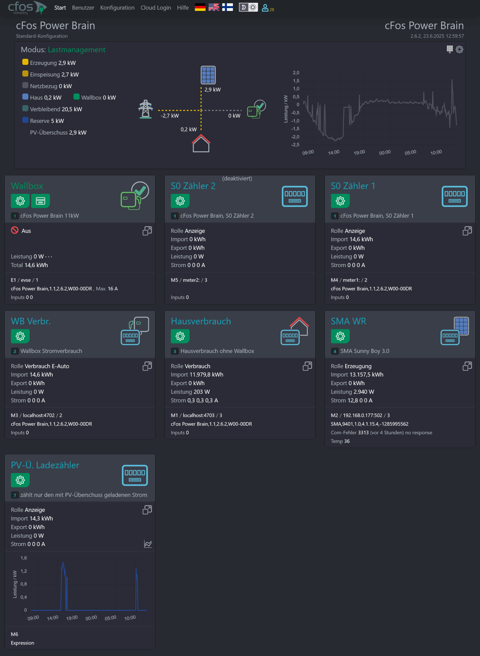Open Hausverbrauch settings gear
Screen dimensions: 480x656
[x=180, y=336]
